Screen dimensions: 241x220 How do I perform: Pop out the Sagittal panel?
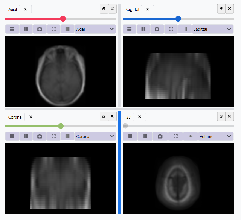(x=221, y=9)
